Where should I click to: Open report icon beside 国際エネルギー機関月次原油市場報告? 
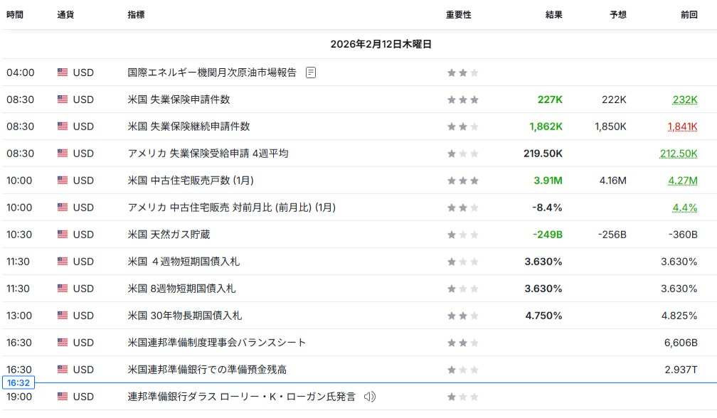coord(310,73)
